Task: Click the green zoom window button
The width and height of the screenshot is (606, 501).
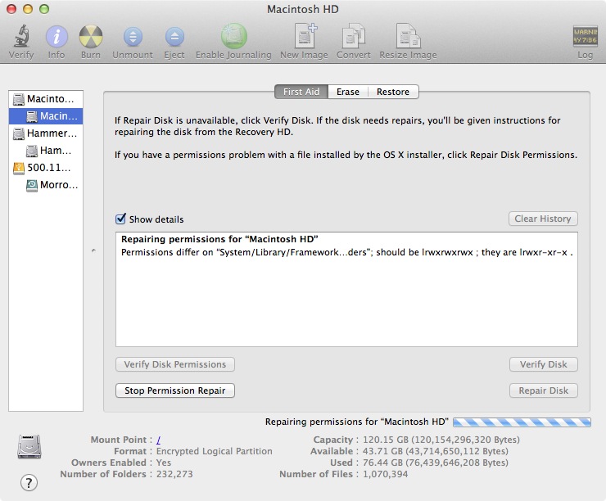Action: coord(44,9)
